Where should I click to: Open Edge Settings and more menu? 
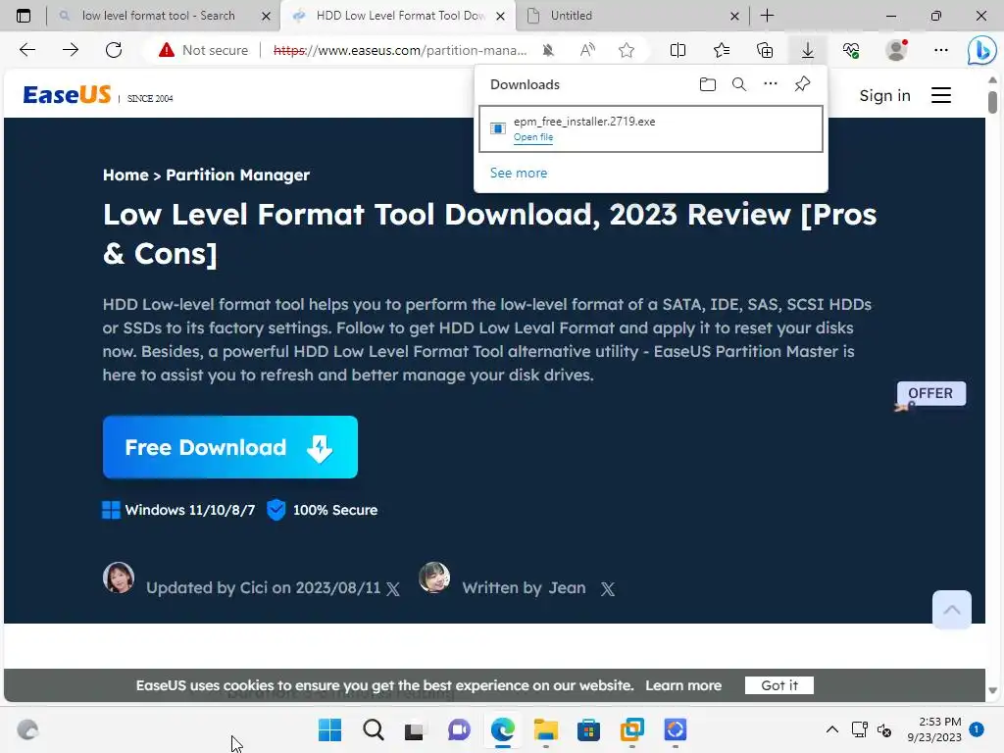pos(940,50)
